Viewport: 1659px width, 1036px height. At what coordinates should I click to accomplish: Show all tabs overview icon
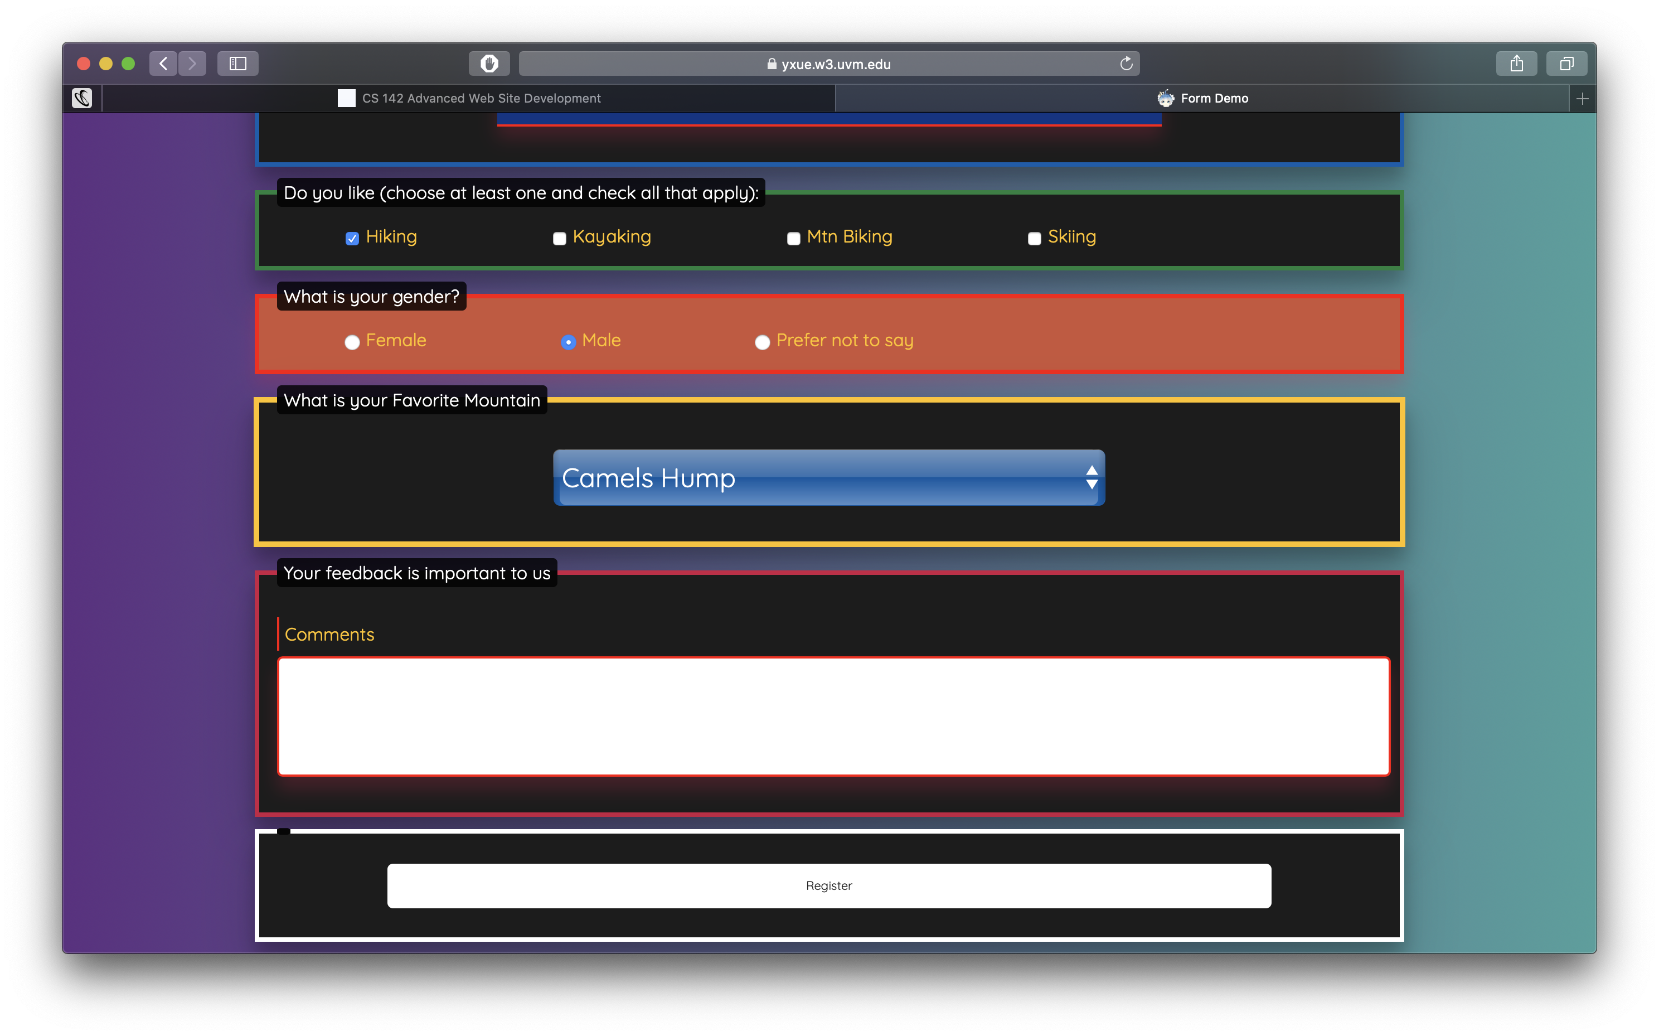tap(1566, 64)
